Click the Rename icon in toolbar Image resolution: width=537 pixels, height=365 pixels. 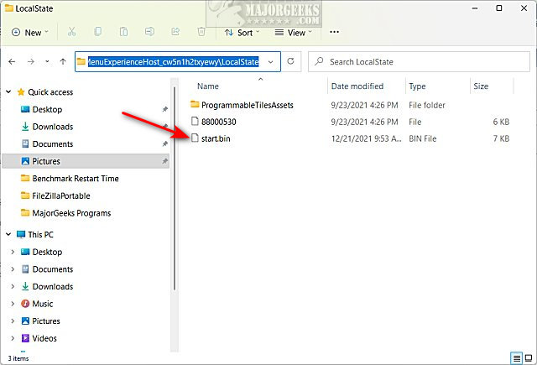[x=149, y=32]
